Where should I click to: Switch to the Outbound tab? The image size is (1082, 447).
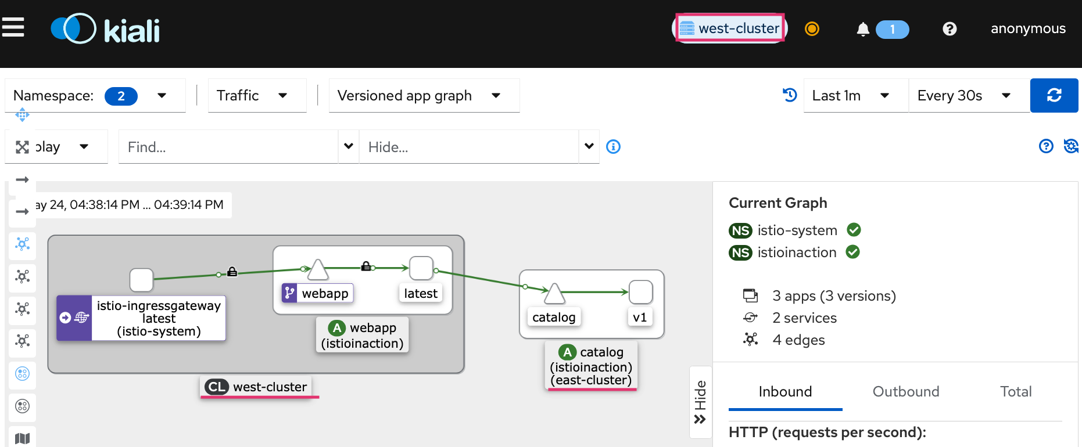point(906,392)
